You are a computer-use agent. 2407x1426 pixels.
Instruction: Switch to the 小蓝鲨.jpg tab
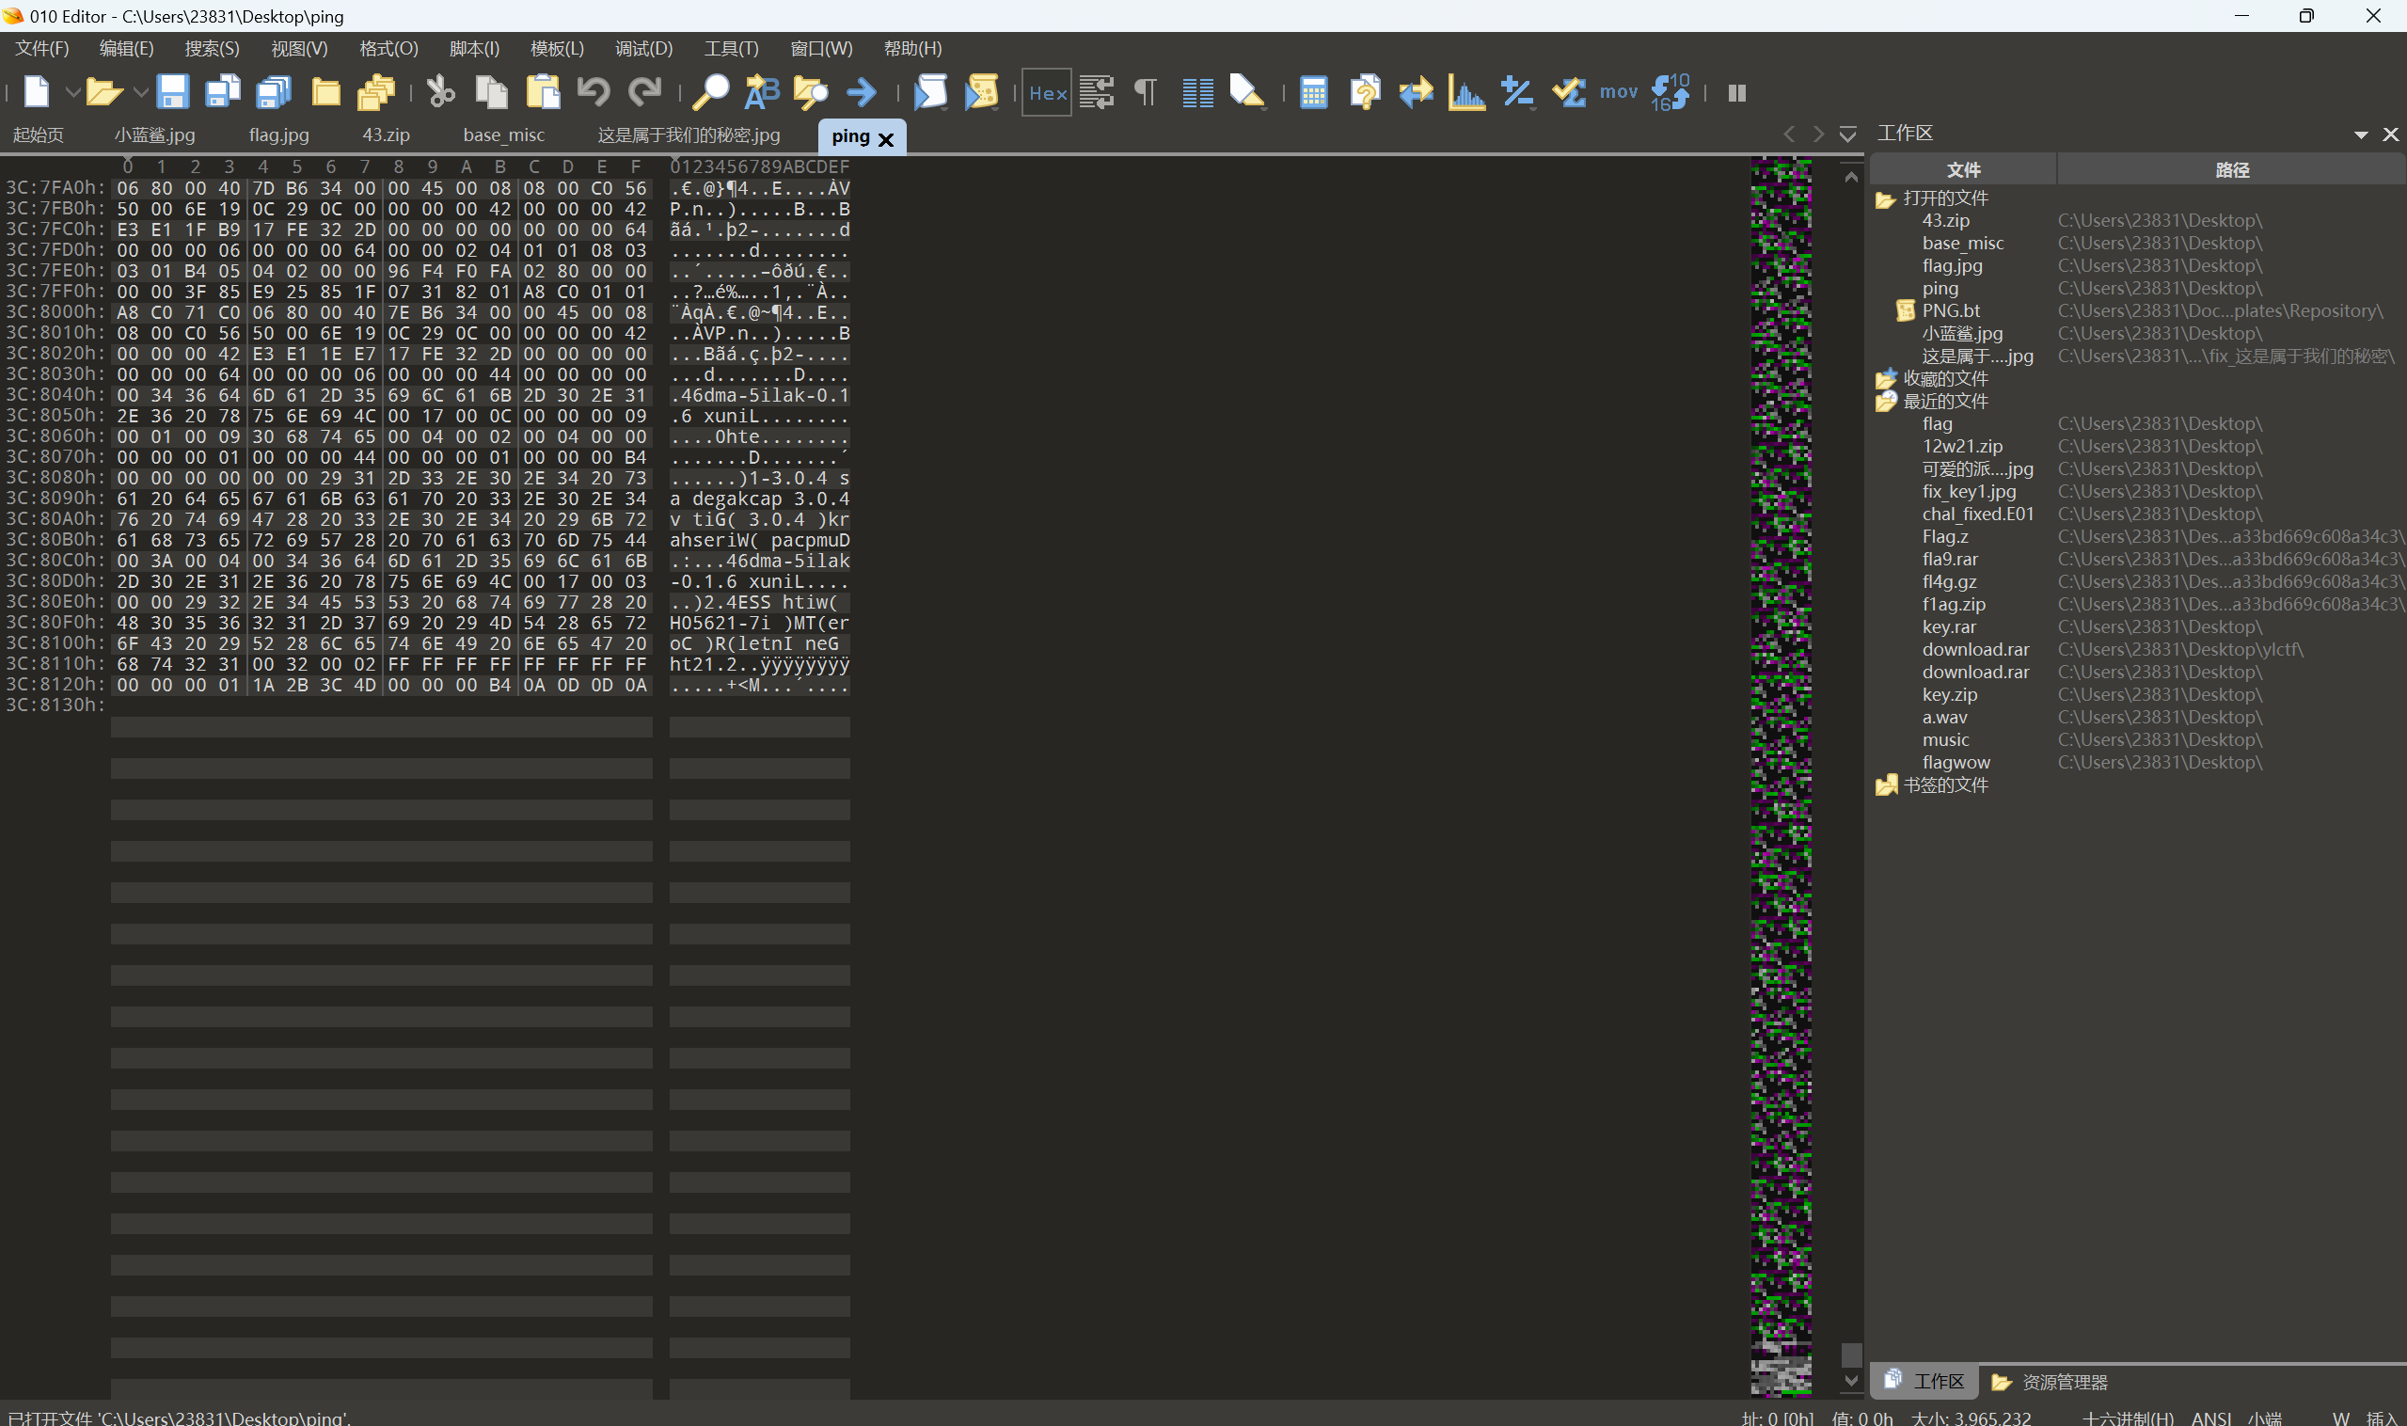click(x=154, y=135)
